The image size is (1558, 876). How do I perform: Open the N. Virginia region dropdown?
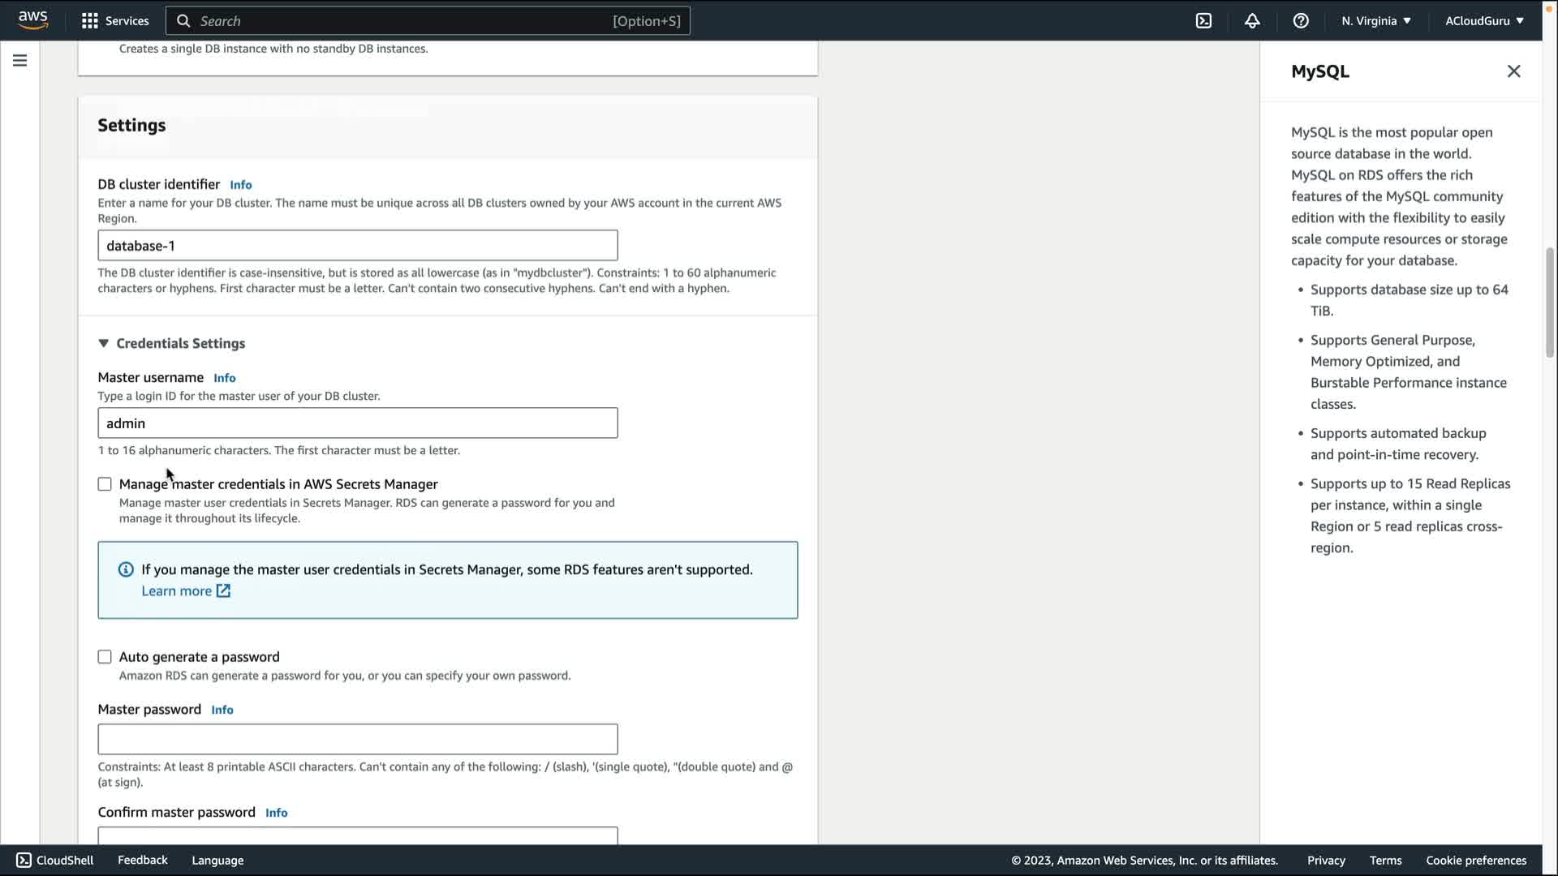pos(1375,21)
